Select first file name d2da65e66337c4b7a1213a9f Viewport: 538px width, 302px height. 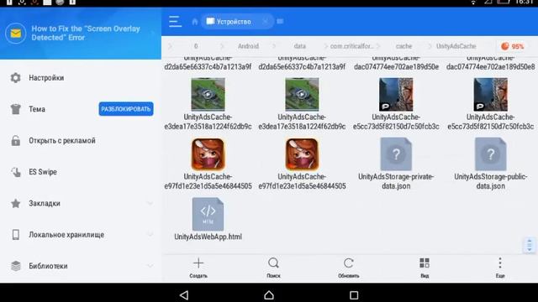tap(208, 67)
